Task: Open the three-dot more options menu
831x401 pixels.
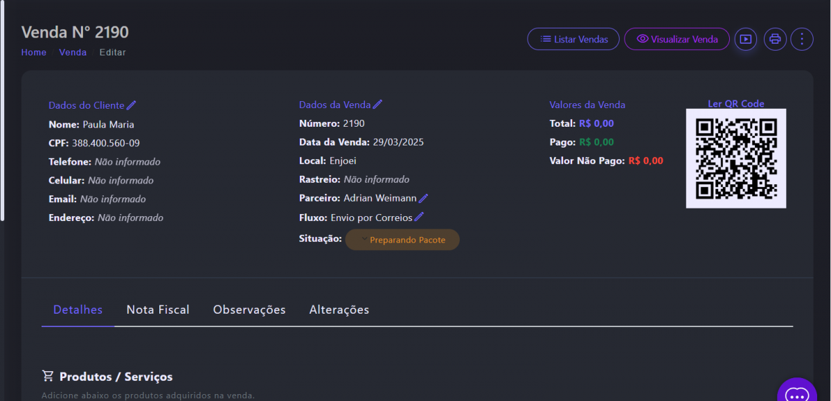Action: 802,39
